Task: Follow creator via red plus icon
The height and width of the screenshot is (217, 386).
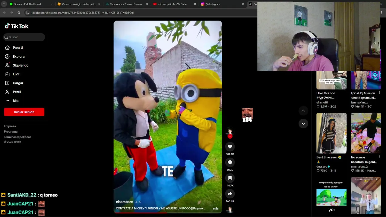Action: (x=230, y=136)
